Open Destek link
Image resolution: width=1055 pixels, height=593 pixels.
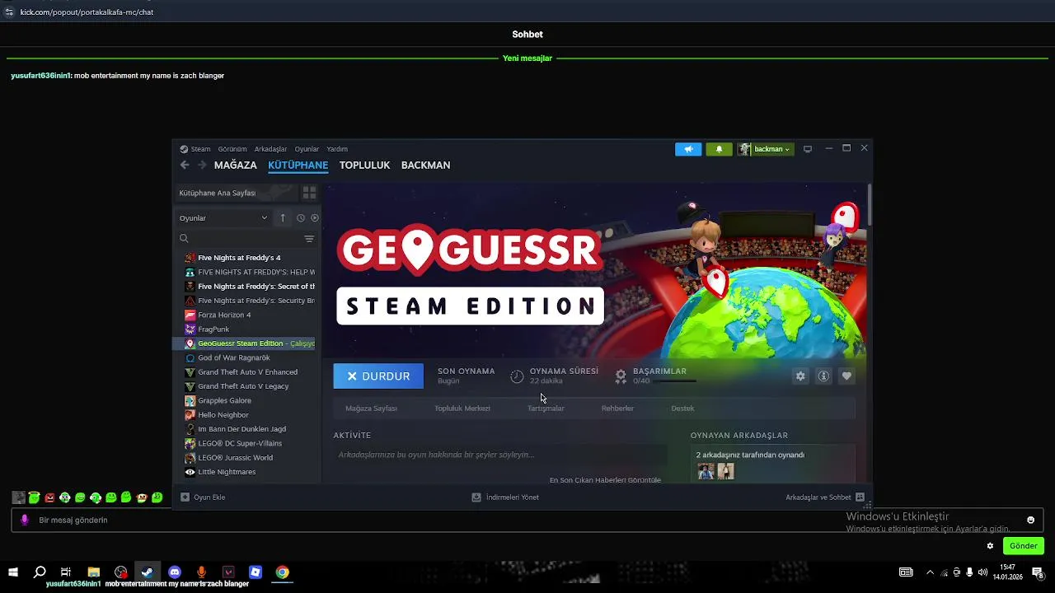coord(682,408)
